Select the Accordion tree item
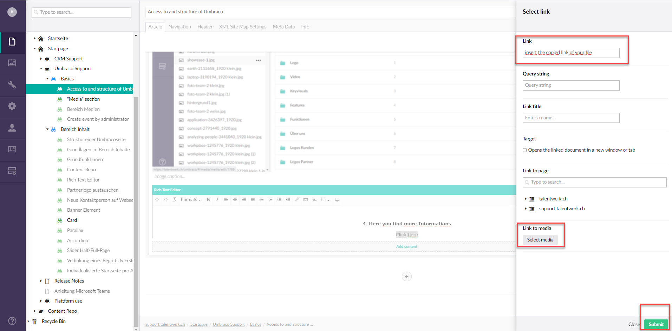 (78, 240)
